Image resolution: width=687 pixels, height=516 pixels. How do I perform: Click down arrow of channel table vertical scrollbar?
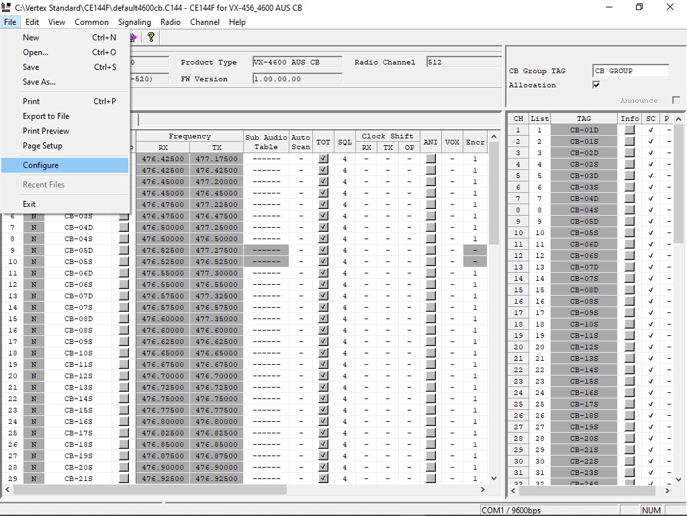click(x=494, y=478)
